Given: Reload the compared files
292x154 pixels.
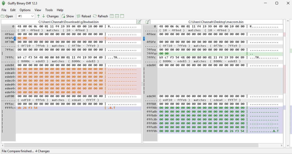Looking at the screenshot, I should tap(84, 16).
